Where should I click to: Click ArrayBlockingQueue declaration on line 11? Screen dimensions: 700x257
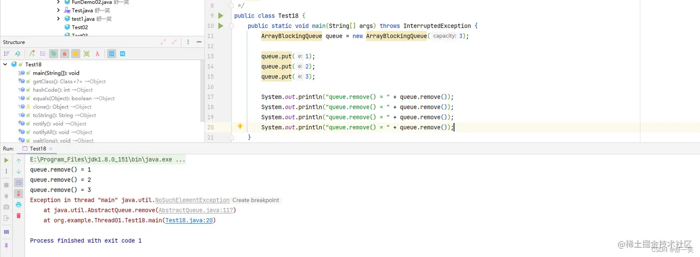(x=292, y=36)
